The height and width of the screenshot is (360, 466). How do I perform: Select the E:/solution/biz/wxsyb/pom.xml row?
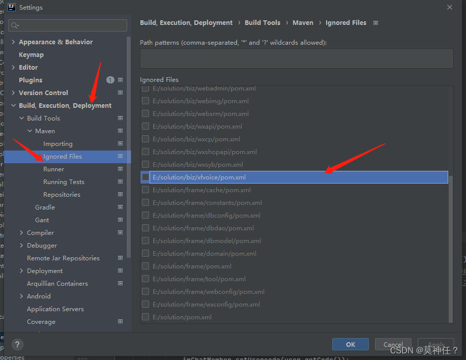pyautogui.click(x=294, y=165)
